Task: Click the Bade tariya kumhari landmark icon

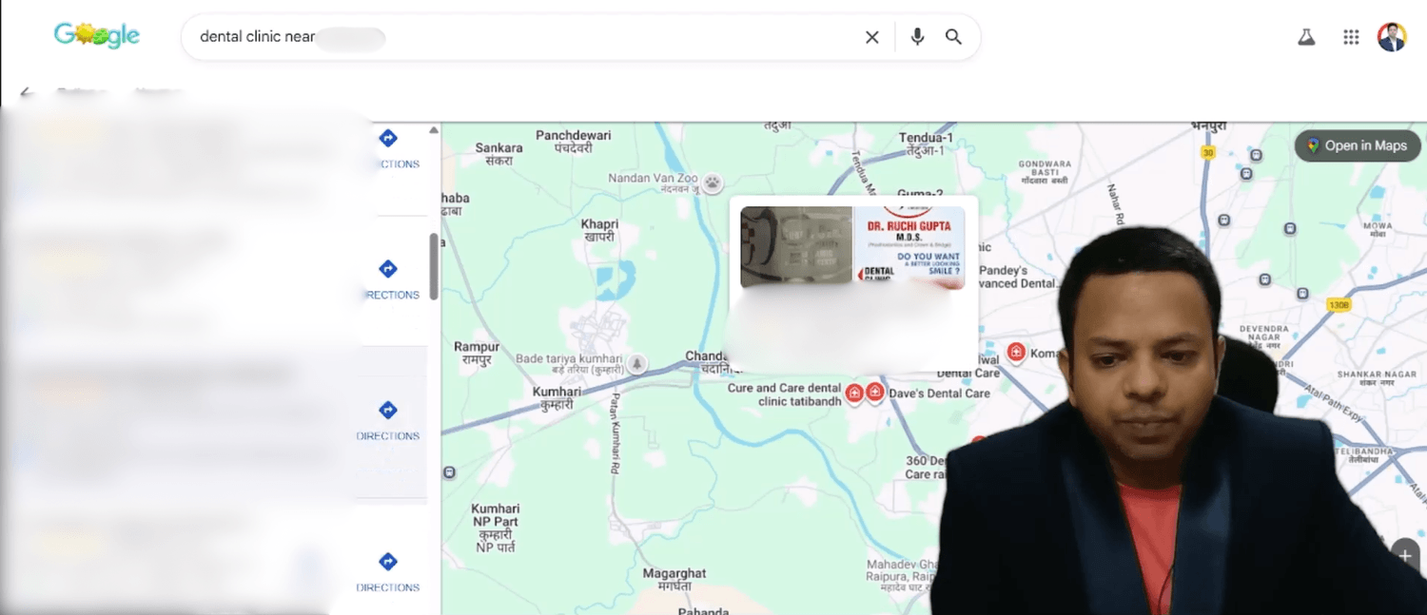Action: tap(637, 363)
